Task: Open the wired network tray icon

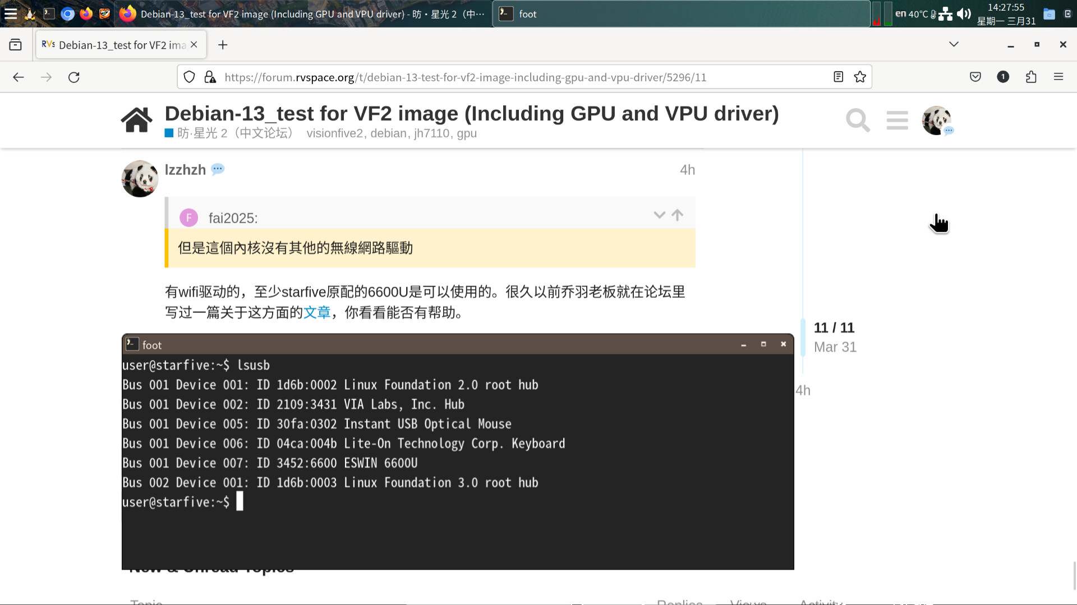Action: point(946,13)
